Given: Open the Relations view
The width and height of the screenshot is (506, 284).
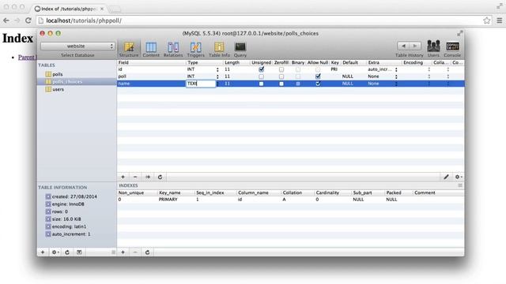Looking at the screenshot, I should [x=173, y=50].
